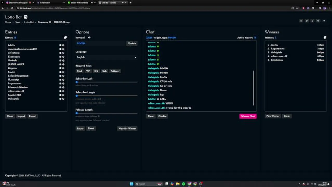Click the W shortcut button at top right
The width and height of the screenshot is (332, 187).
click(318, 21)
